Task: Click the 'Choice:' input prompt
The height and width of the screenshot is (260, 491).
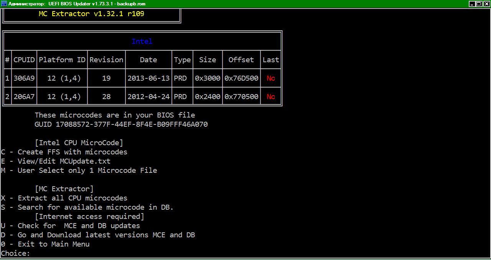Action: 15,253
